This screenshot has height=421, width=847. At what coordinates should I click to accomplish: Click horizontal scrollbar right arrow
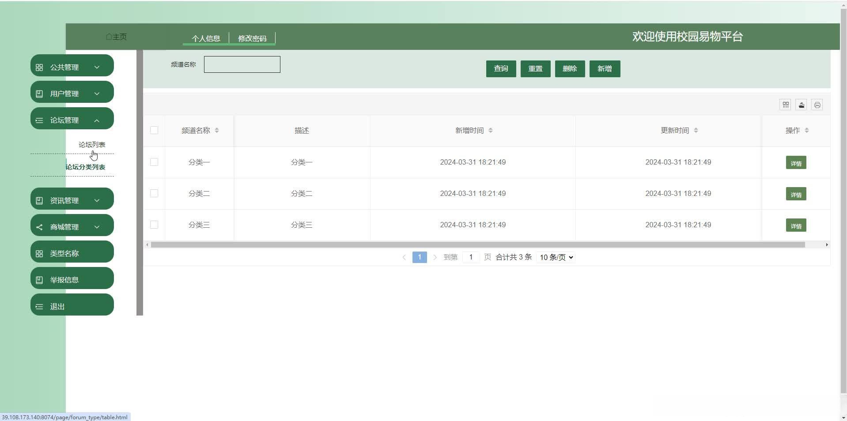click(x=827, y=244)
